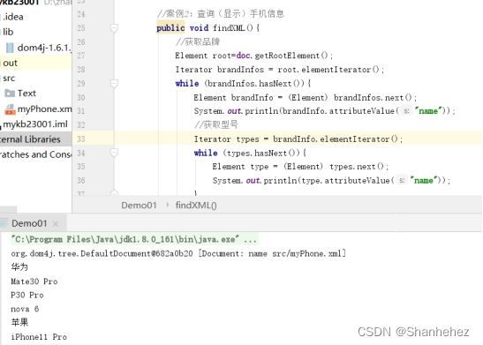The image size is (483, 345).
Task: Click the parameter hint 's:' on line 36
Action: (402, 181)
